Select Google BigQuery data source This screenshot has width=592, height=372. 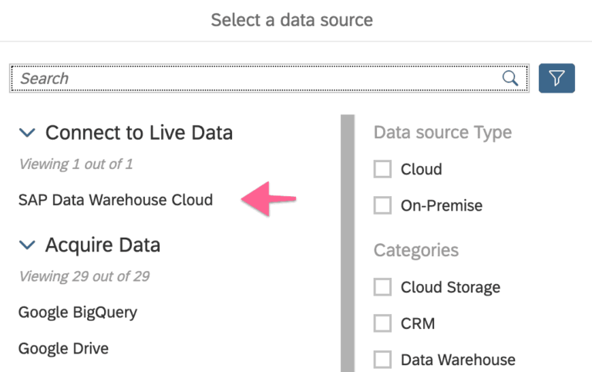click(x=78, y=313)
